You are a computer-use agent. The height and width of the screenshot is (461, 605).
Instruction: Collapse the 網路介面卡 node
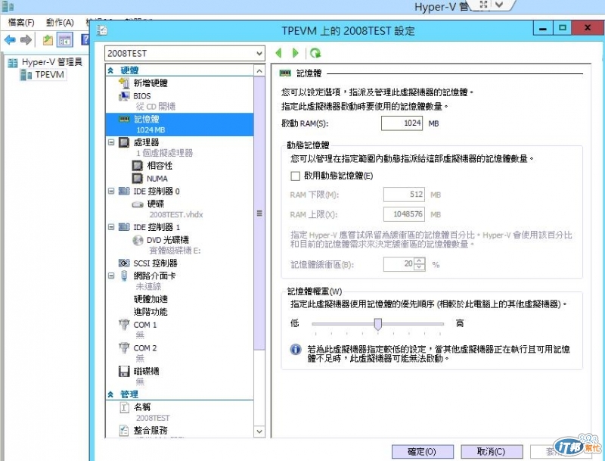(x=111, y=276)
